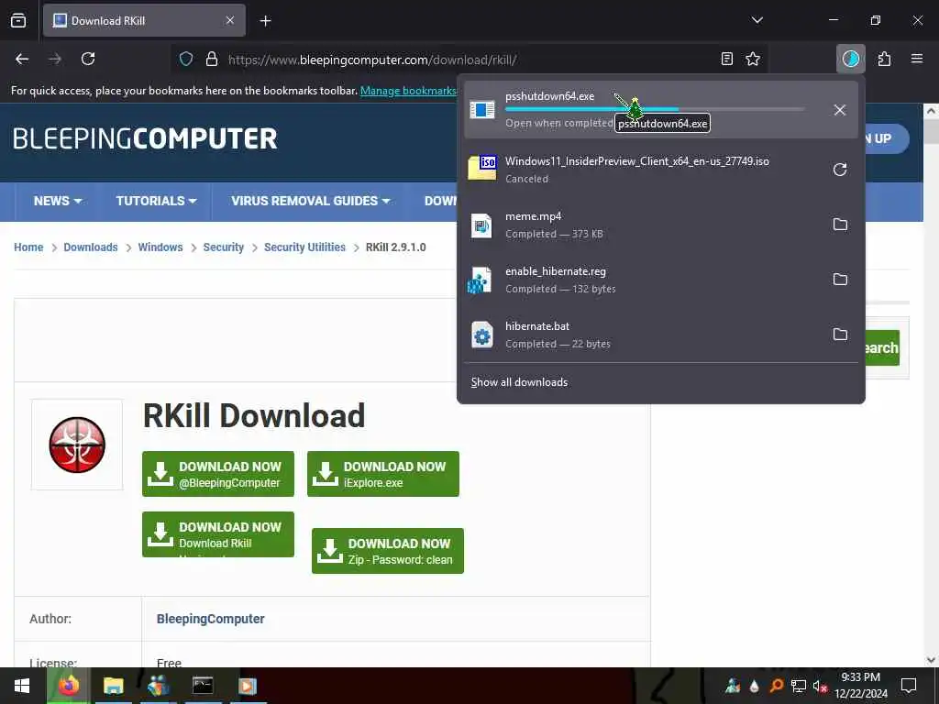Reload the current page
This screenshot has height=704, width=939.
tap(88, 59)
